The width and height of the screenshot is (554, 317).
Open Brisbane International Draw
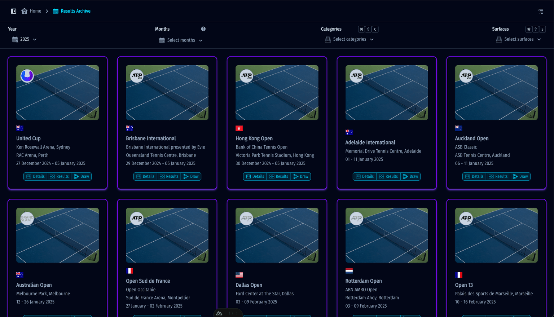tap(191, 176)
